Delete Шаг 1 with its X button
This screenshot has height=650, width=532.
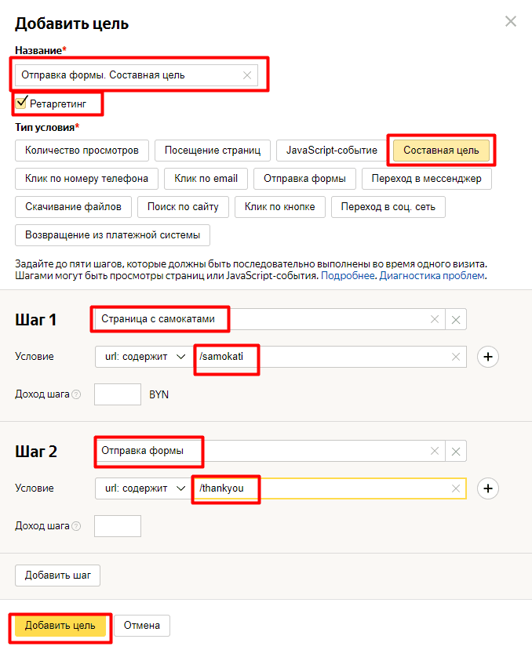coord(457,319)
